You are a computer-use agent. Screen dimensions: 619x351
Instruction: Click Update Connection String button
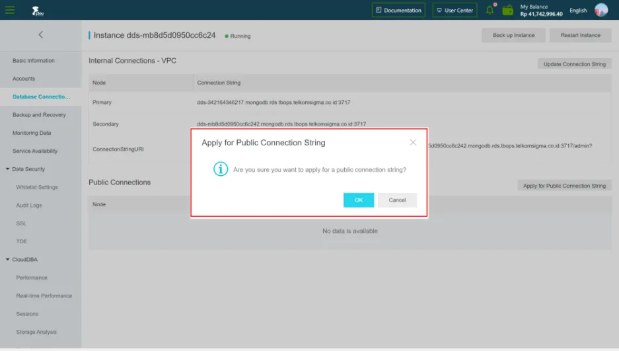574,64
